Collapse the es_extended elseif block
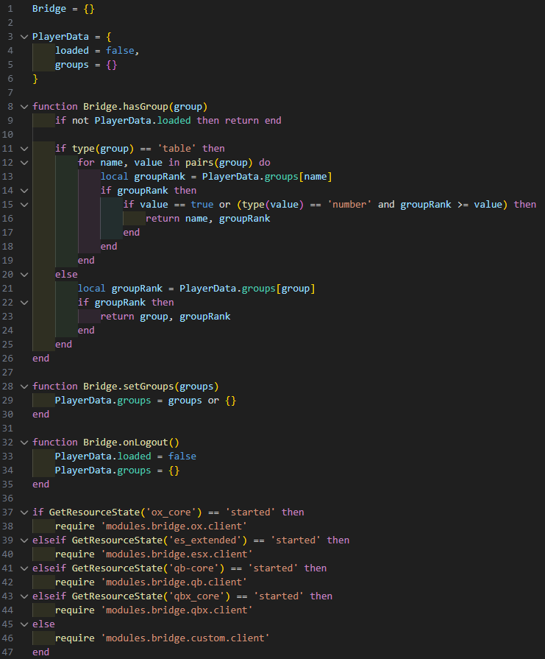545x659 pixels. pos(24,540)
